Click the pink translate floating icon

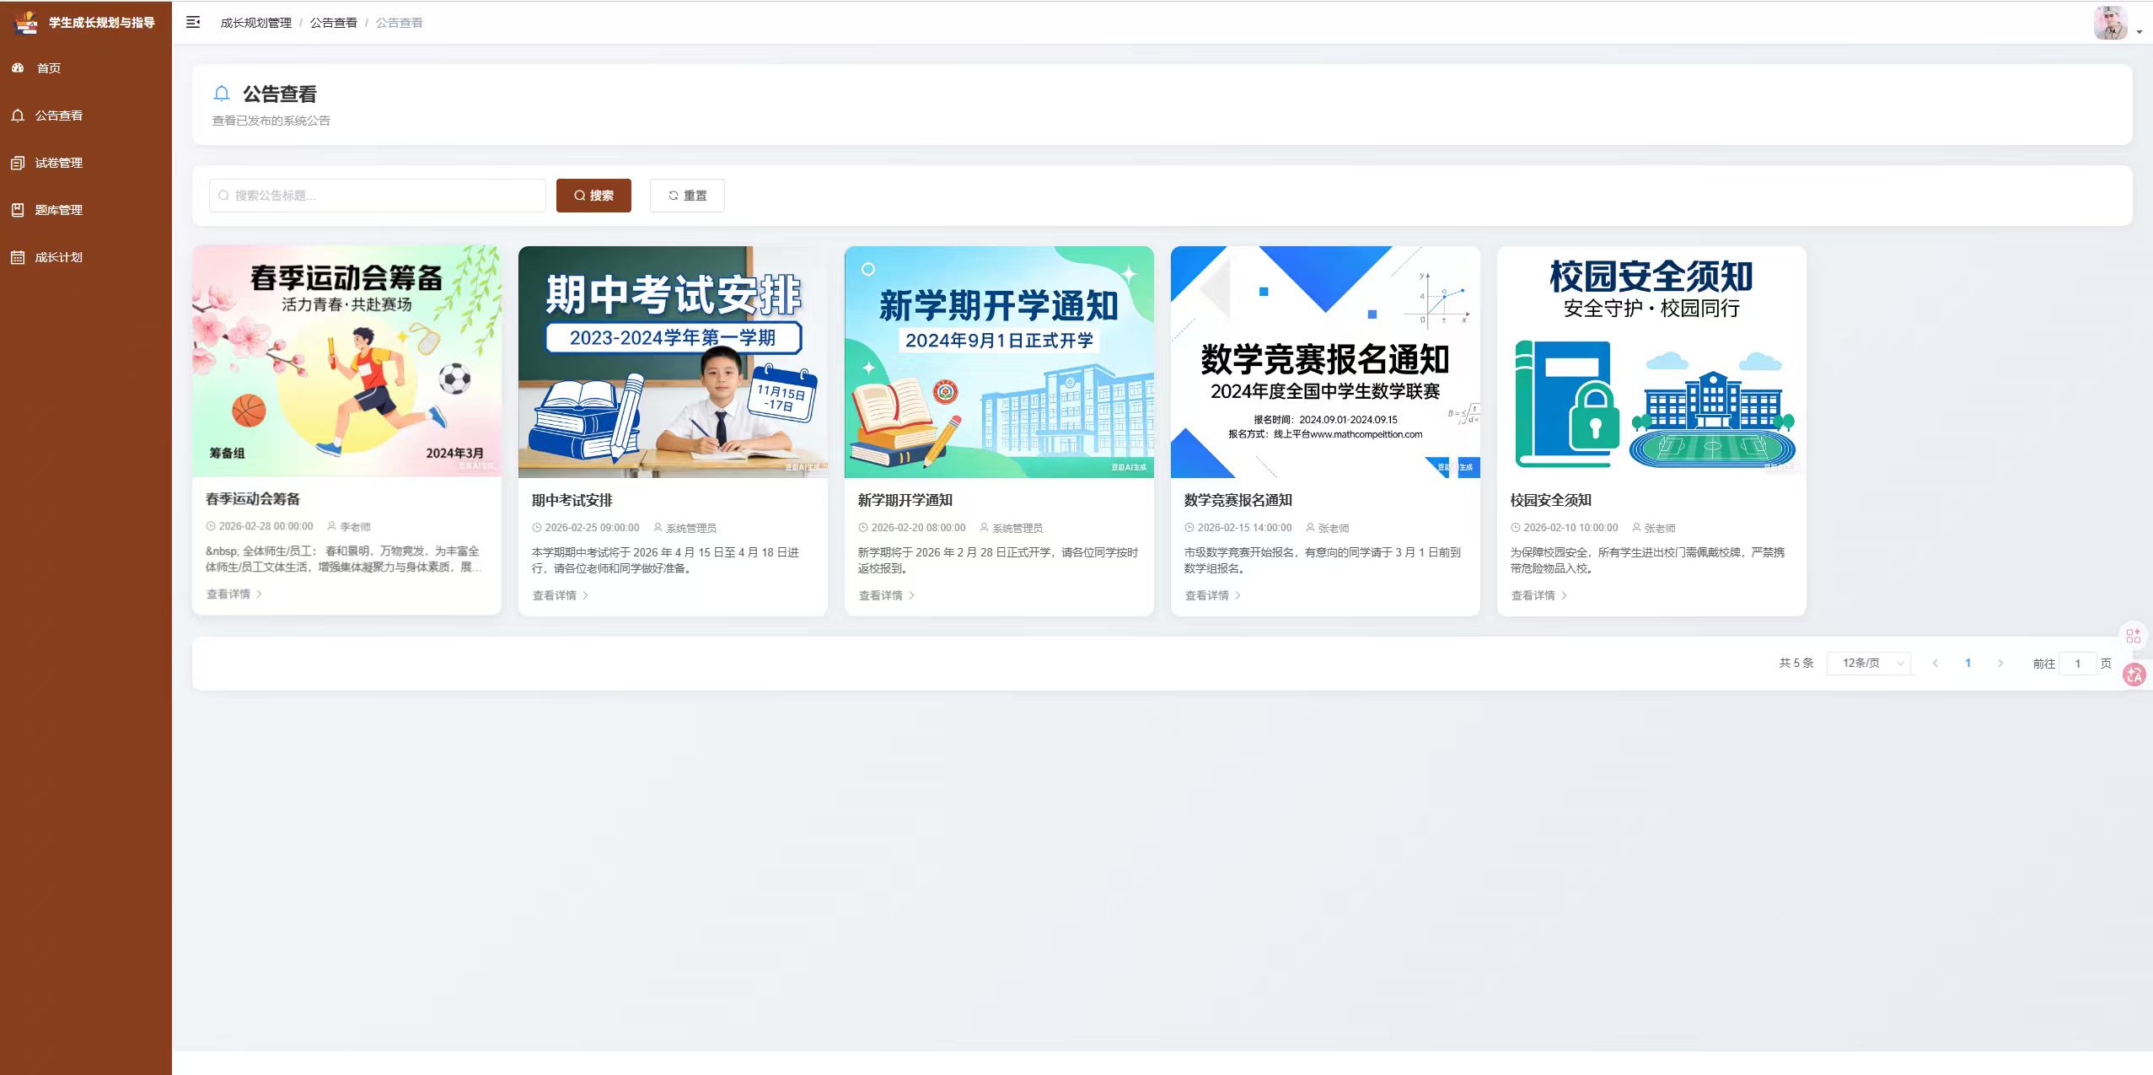[2134, 675]
